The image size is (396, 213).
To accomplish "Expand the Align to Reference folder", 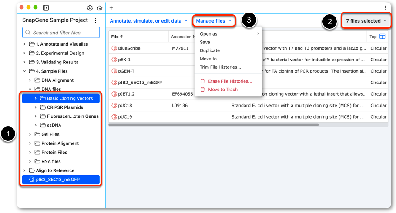I will point(24,170).
